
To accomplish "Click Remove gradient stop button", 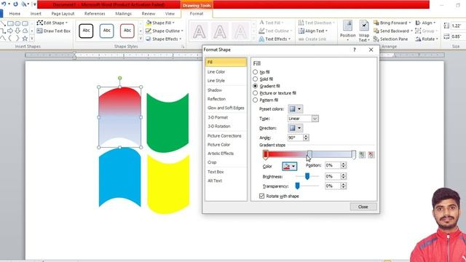I will (x=371, y=155).
